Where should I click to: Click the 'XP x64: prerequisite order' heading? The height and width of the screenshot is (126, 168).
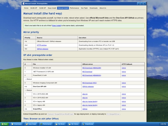click(38, 55)
